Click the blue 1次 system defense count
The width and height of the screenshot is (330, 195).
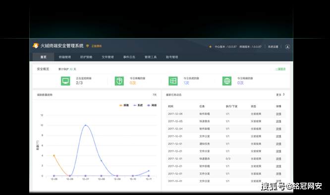186,83
